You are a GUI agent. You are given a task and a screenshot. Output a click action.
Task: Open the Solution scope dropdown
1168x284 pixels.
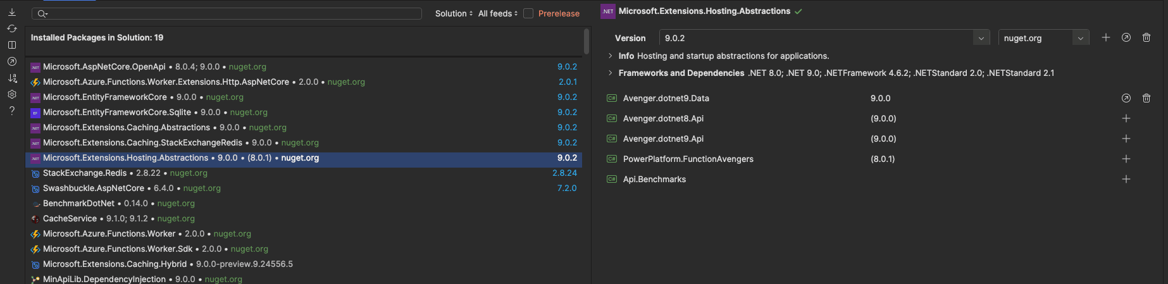454,13
